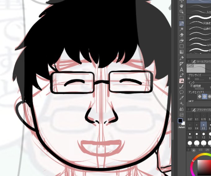Select the 入り sub tool brush preset

click(199, 12)
